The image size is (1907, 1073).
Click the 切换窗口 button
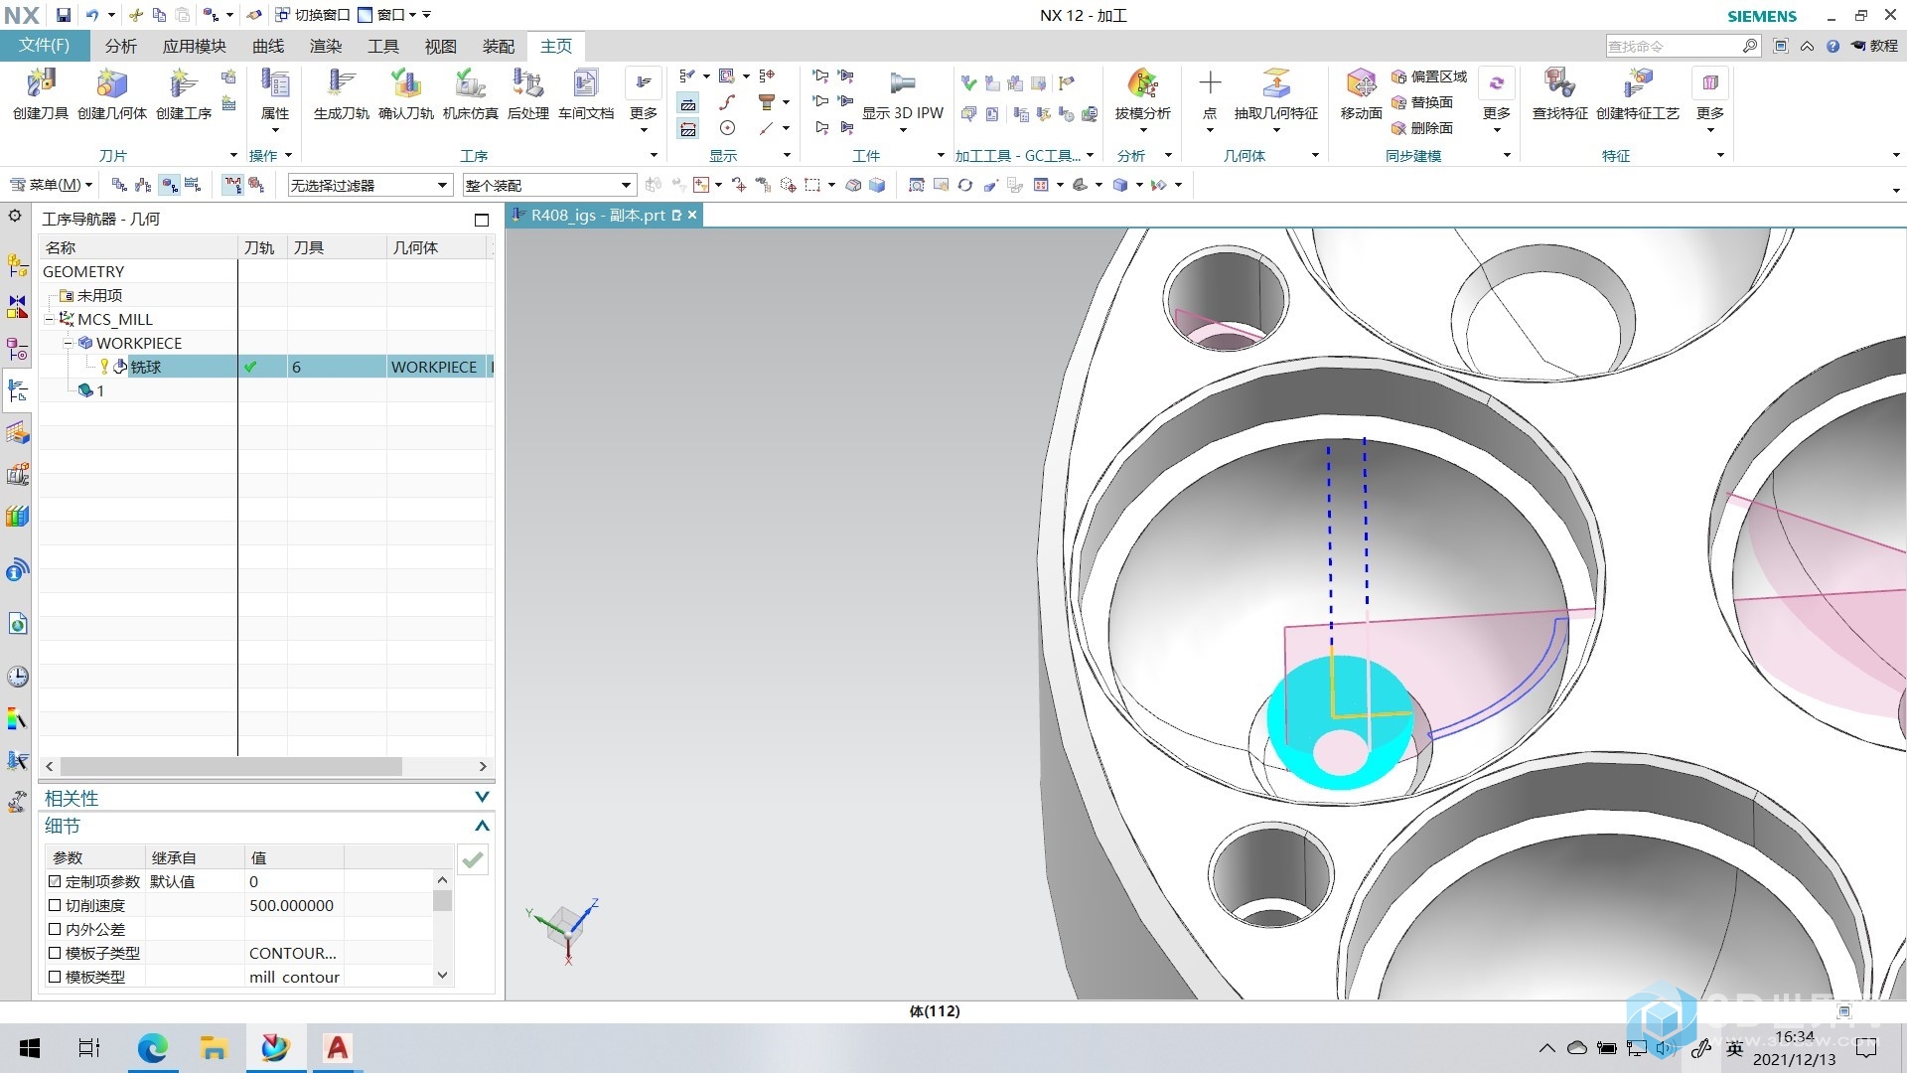(x=313, y=15)
